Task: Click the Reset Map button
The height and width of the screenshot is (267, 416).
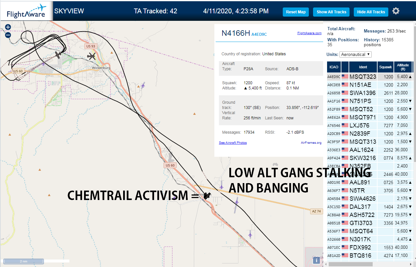Action: (296, 12)
